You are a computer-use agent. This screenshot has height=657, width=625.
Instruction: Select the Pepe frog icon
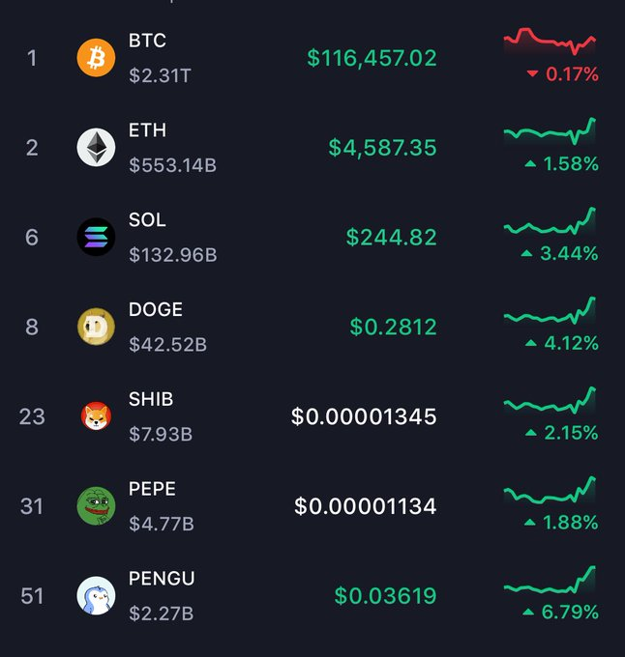click(x=96, y=506)
